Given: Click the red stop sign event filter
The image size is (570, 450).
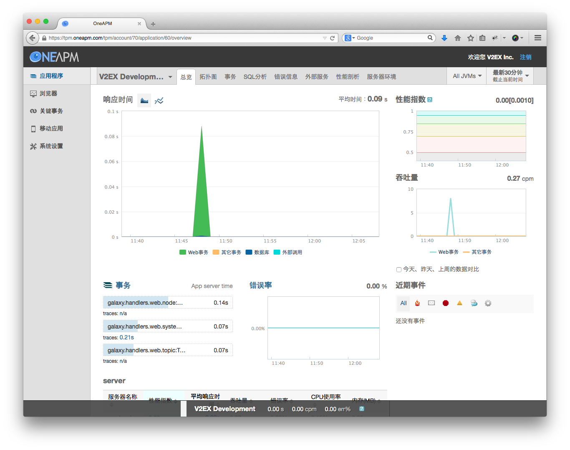Looking at the screenshot, I should click(x=446, y=303).
